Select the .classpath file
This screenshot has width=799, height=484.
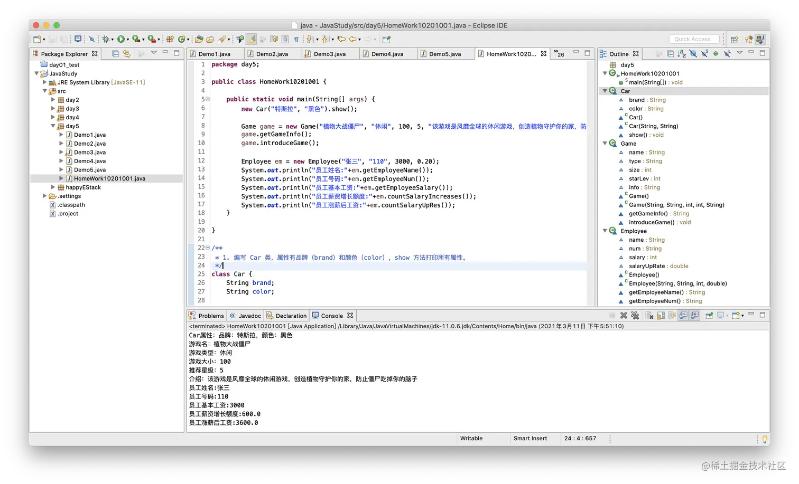click(71, 205)
